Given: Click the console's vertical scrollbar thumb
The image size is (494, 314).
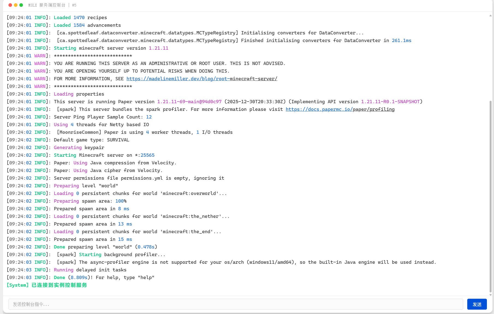Looking at the screenshot, I should coord(490,197).
